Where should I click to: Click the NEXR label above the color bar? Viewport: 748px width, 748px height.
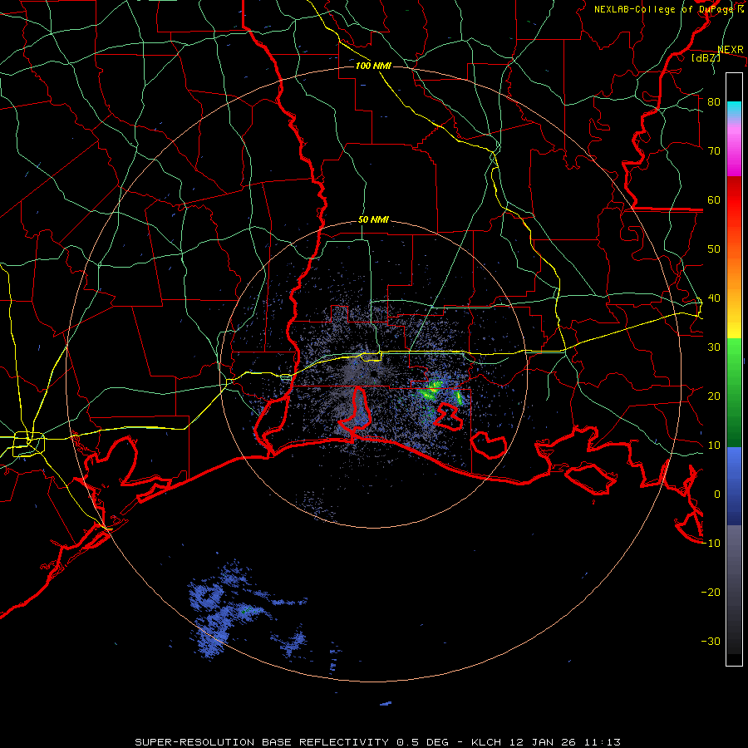point(731,50)
